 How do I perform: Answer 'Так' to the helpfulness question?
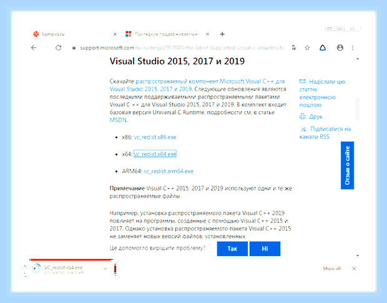tap(232, 249)
